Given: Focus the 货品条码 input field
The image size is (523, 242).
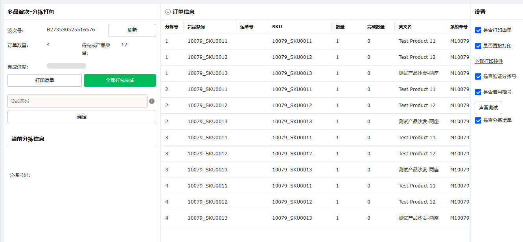Looking at the screenshot, I should tap(77, 101).
